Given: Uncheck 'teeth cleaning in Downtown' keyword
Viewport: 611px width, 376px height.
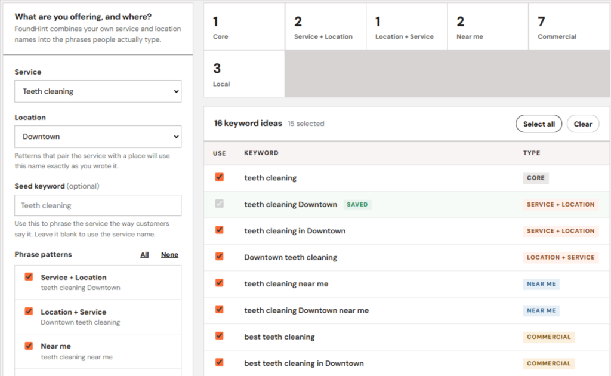Looking at the screenshot, I should [x=220, y=230].
